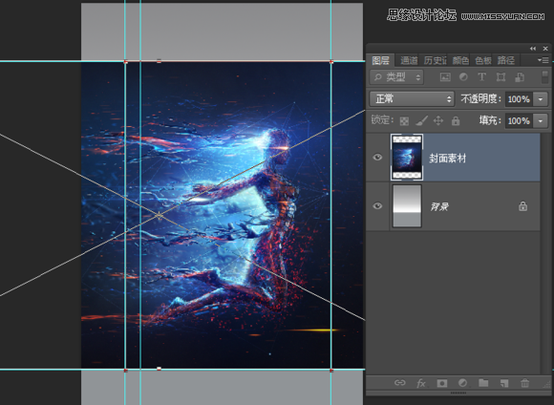This screenshot has height=405, width=554.
Task: Open the 历史记录 (History) tab
Action: pyautogui.click(x=435, y=60)
